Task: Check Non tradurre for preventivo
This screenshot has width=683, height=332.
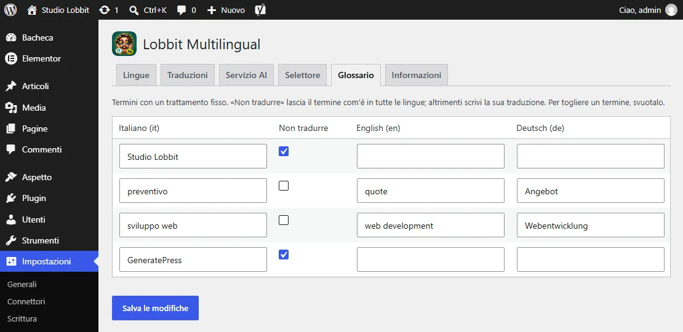Action: [x=284, y=186]
